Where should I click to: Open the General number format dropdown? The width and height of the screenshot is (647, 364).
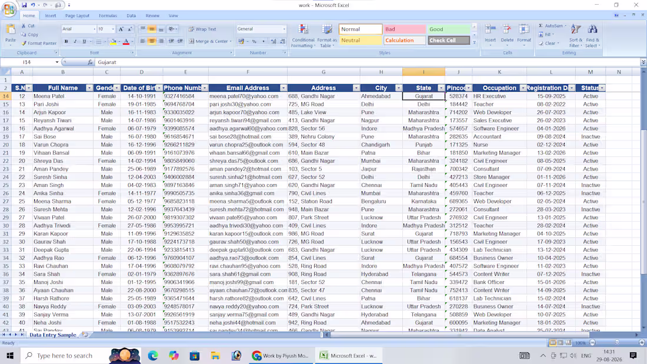pos(284,29)
